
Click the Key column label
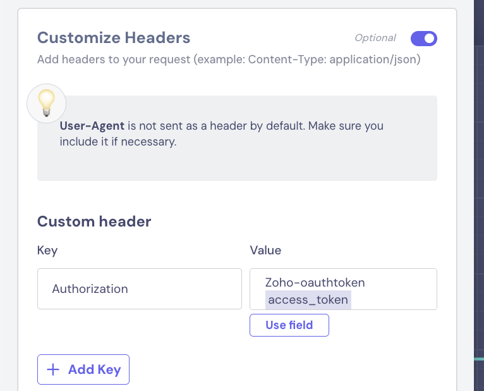point(47,250)
